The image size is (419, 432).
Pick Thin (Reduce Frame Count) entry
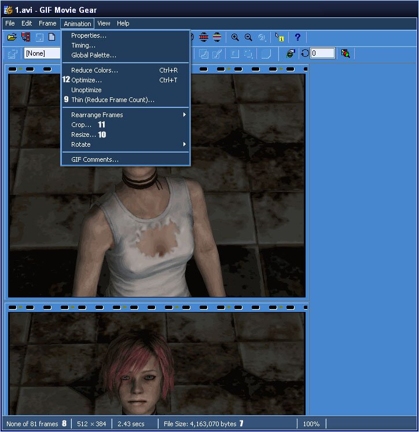[x=112, y=100]
